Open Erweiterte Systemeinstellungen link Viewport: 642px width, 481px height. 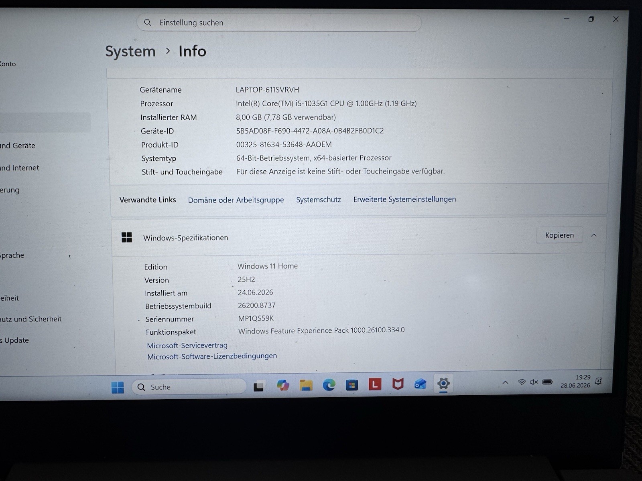404,199
